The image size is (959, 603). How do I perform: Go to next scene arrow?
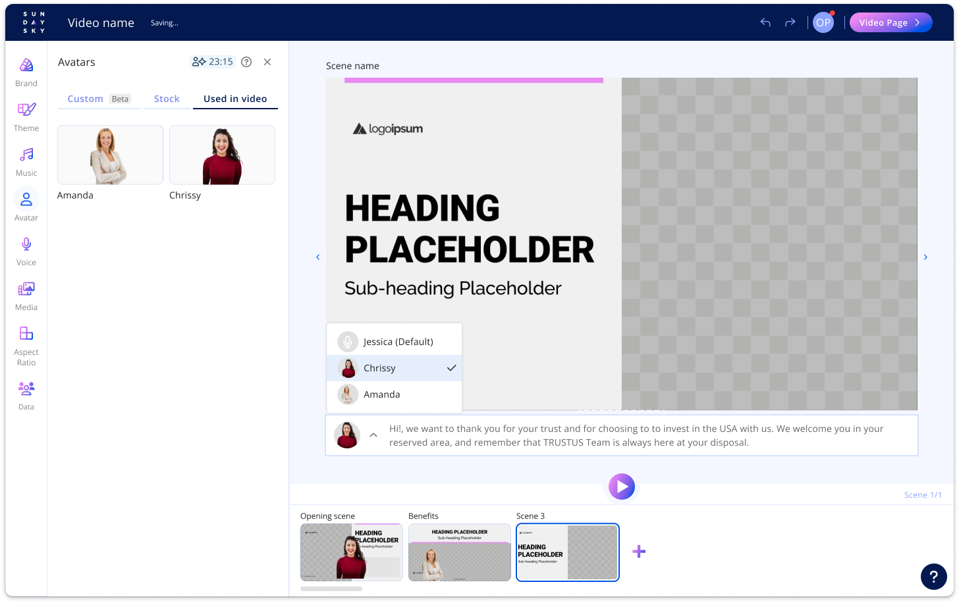pyautogui.click(x=925, y=257)
